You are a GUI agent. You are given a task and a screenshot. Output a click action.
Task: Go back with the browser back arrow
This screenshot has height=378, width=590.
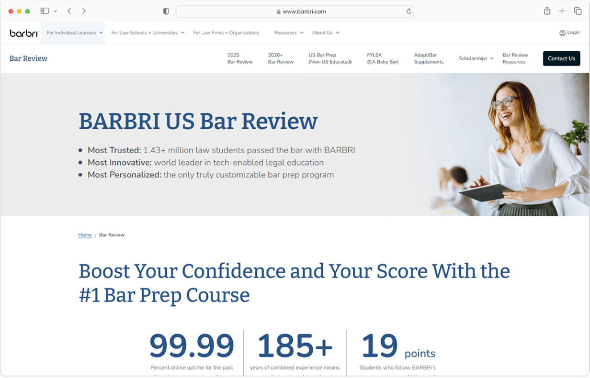[69, 11]
